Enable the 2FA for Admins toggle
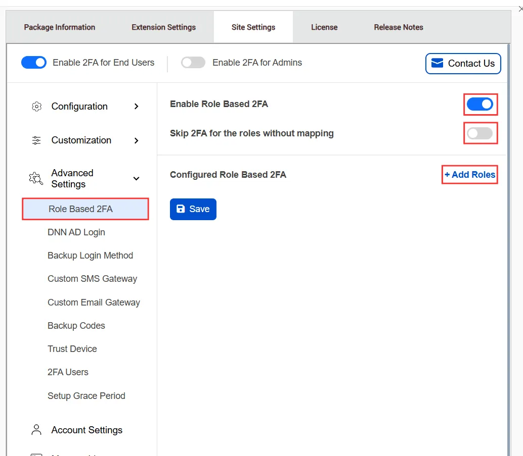 point(193,63)
